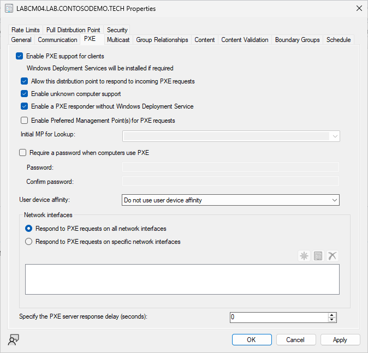Screen dimensions: 368x353
Task: Click the 'User device affinity:' label
Action: 45,200
